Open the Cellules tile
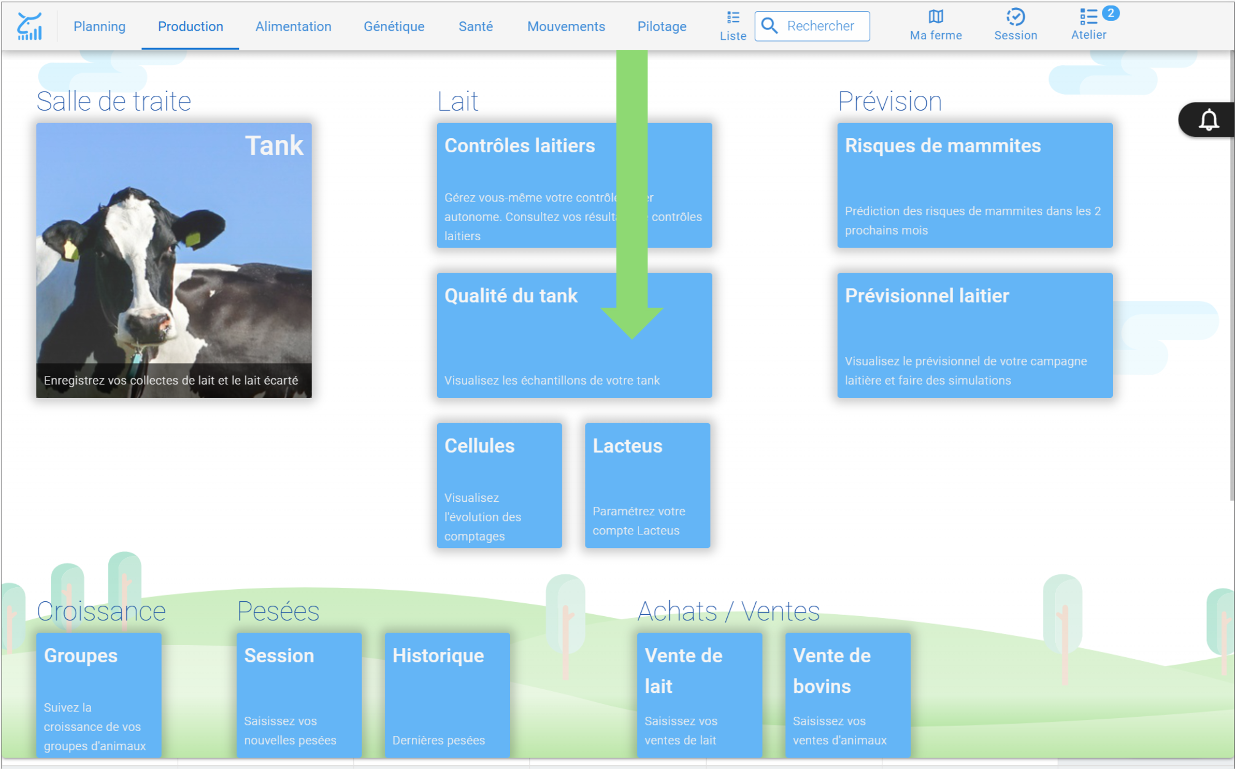Screen dimensions: 1235x769 pyautogui.click(x=499, y=485)
